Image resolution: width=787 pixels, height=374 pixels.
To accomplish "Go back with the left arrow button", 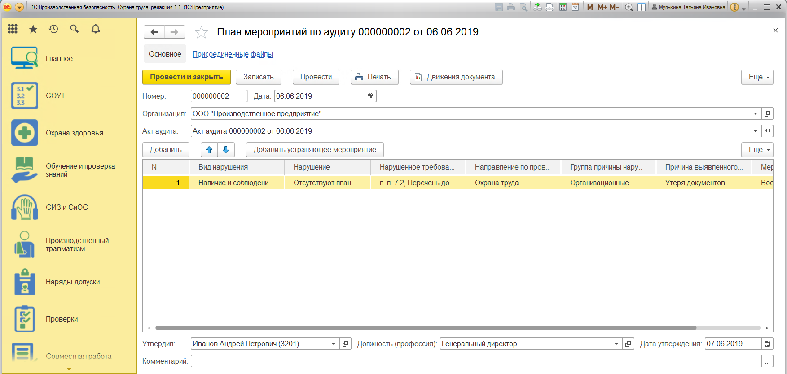I will 154,32.
